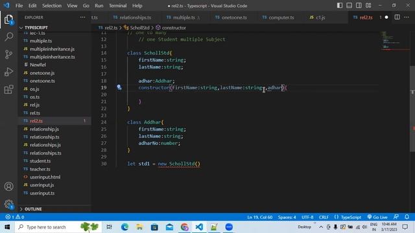Open Microsoft Edge from the taskbar

pos(124,227)
